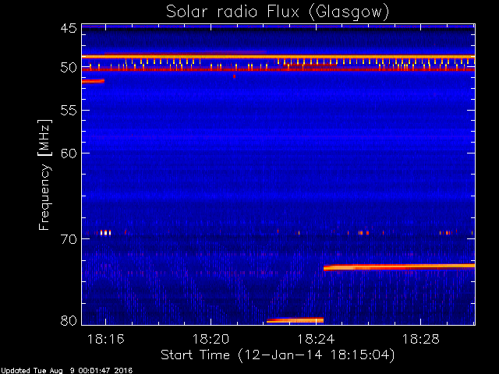The image size is (499, 374).
Task: Click the frequency tick label "55"
Action: [x=69, y=111]
